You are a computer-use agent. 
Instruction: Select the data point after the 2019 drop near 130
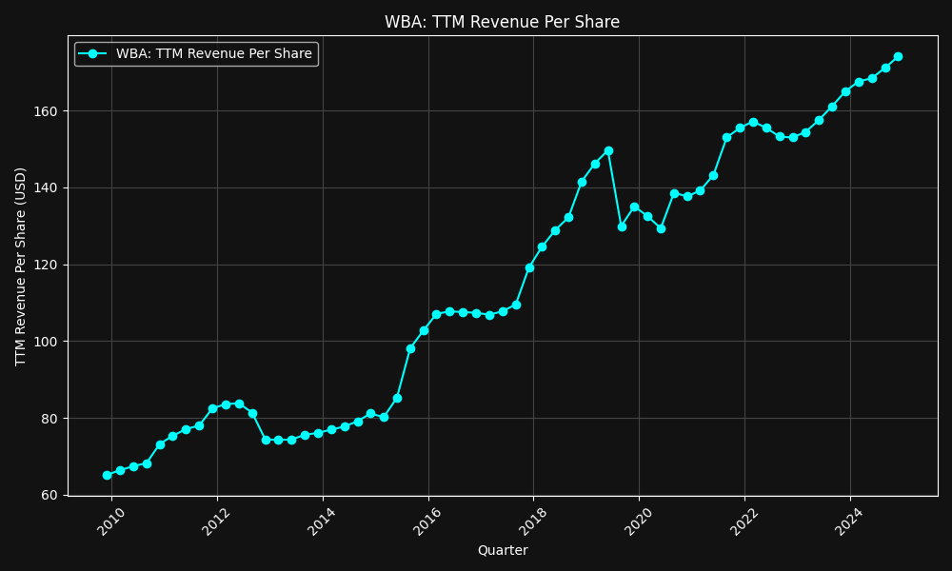(622, 226)
